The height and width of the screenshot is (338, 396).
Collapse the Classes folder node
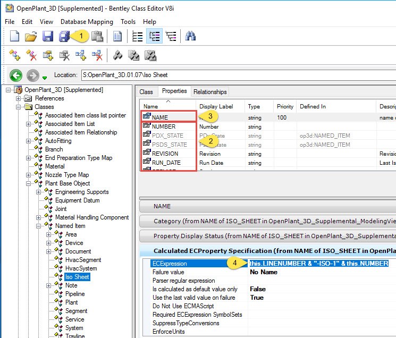pyautogui.click(x=19, y=107)
